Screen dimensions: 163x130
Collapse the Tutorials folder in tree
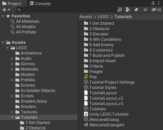(x=12, y=117)
